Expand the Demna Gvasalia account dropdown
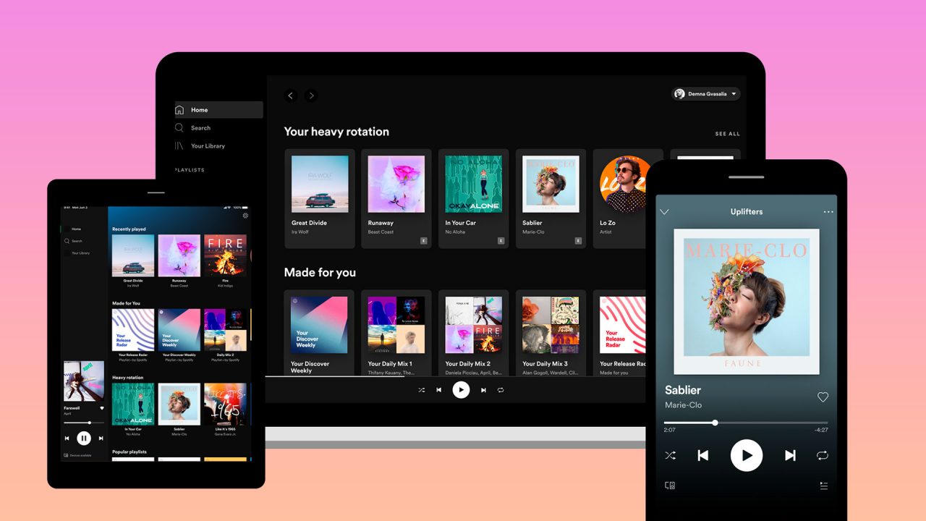 point(705,94)
